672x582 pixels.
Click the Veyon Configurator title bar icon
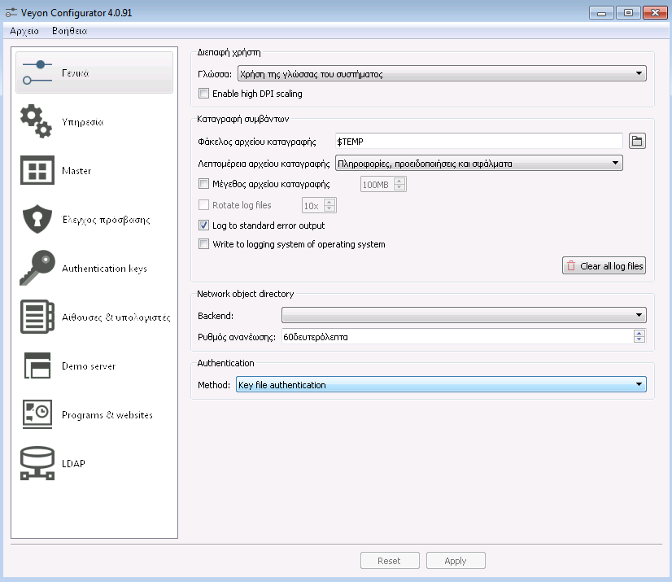coord(11,13)
